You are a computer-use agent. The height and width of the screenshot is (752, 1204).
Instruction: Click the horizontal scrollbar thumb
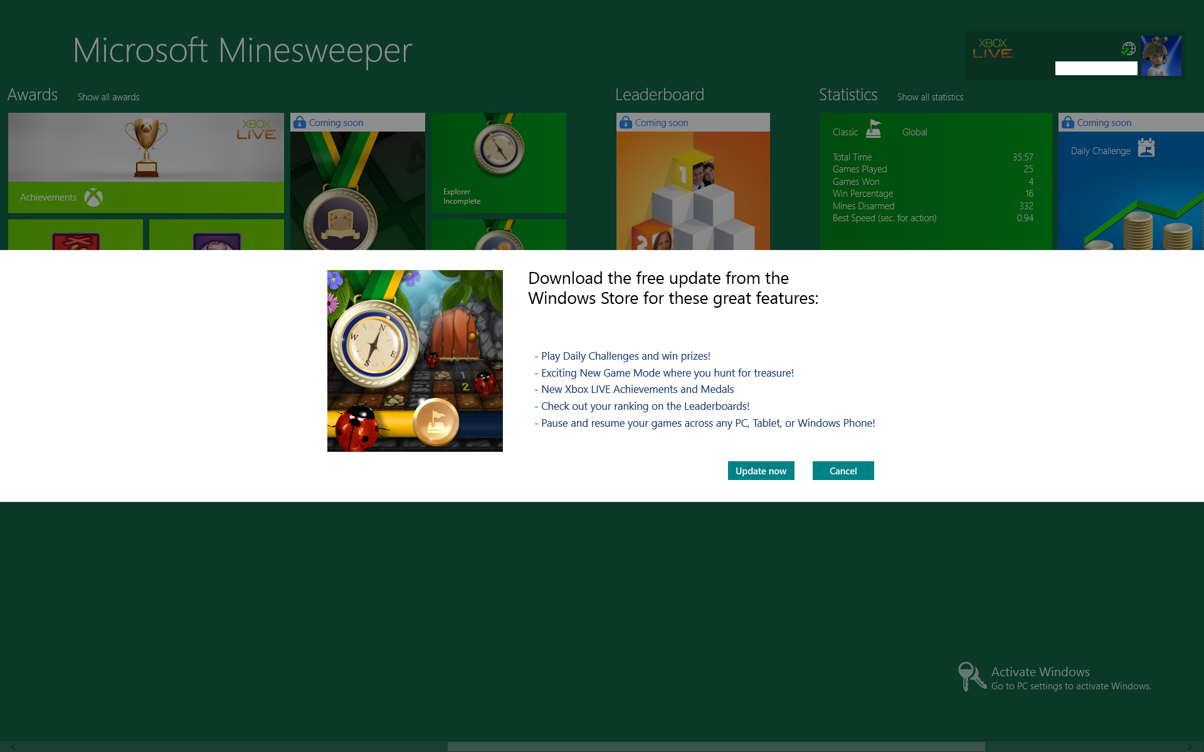716,746
